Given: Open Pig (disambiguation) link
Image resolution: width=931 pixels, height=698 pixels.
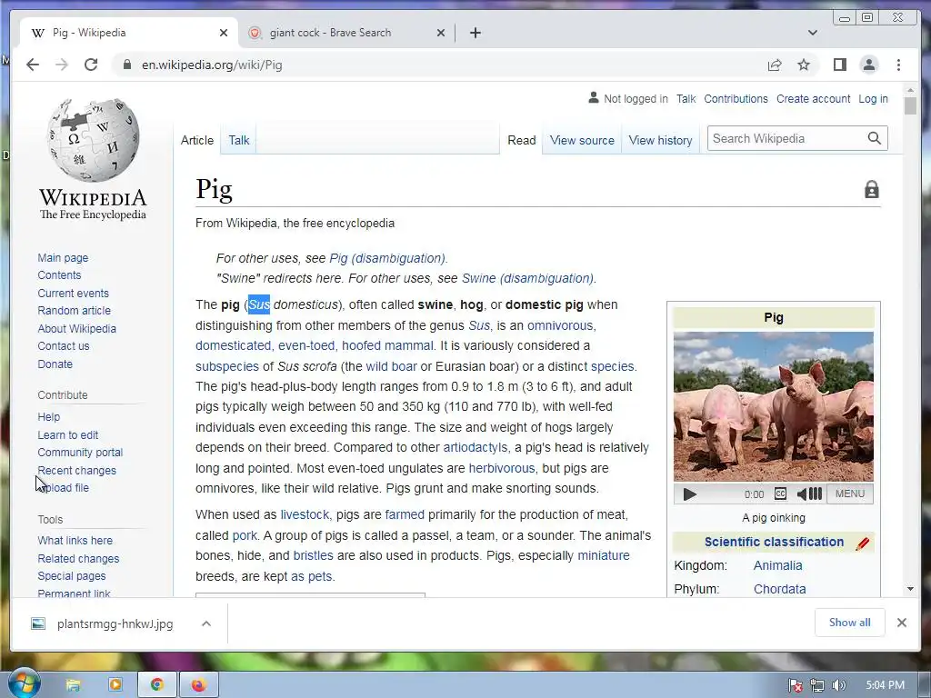Looking at the screenshot, I should (x=387, y=258).
